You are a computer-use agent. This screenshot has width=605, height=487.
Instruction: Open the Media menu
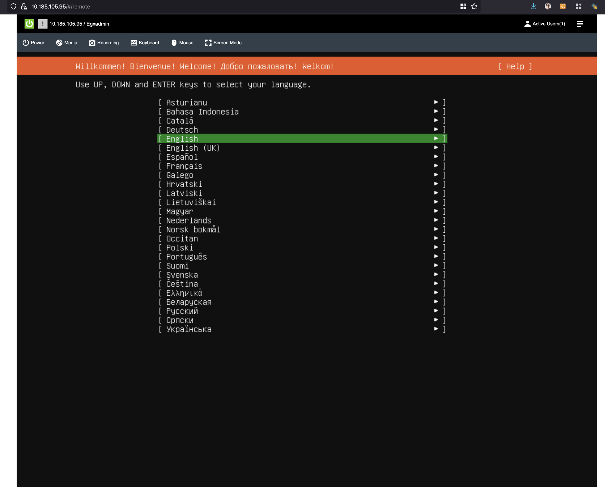pyautogui.click(x=67, y=43)
